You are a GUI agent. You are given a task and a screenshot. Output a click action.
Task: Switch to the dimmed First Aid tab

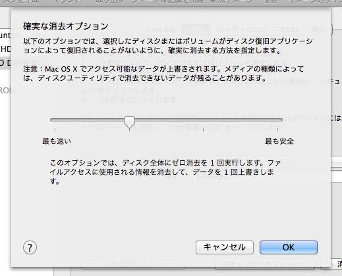pos(161,30)
